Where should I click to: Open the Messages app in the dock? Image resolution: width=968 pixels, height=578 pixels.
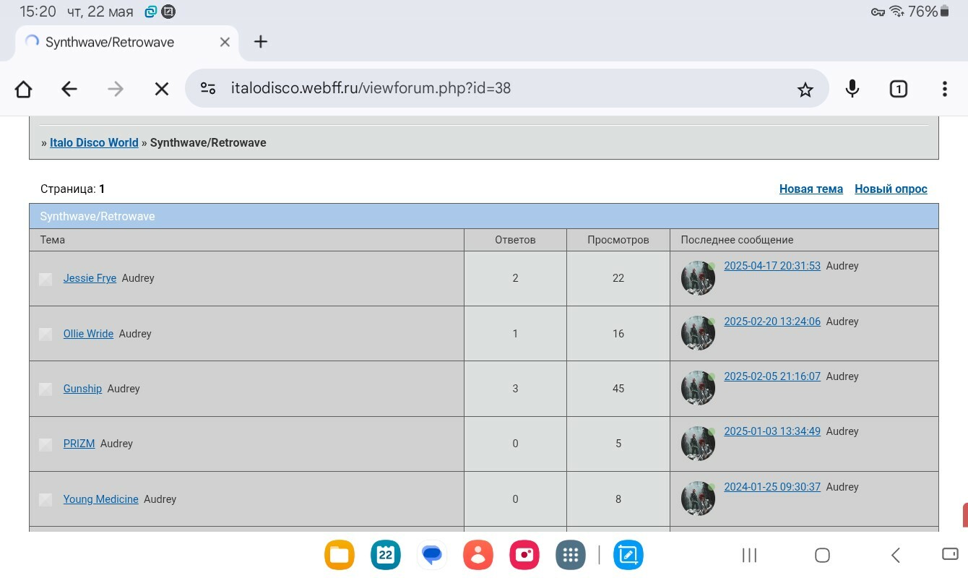click(432, 555)
